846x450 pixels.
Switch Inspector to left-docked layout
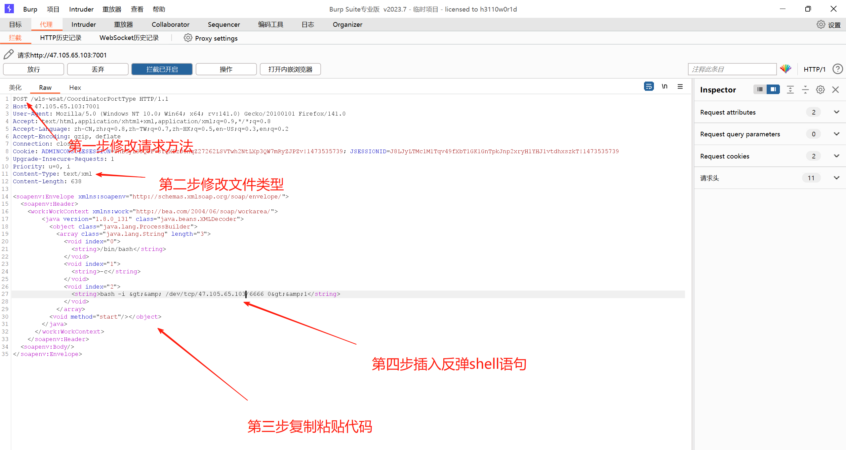click(x=760, y=89)
